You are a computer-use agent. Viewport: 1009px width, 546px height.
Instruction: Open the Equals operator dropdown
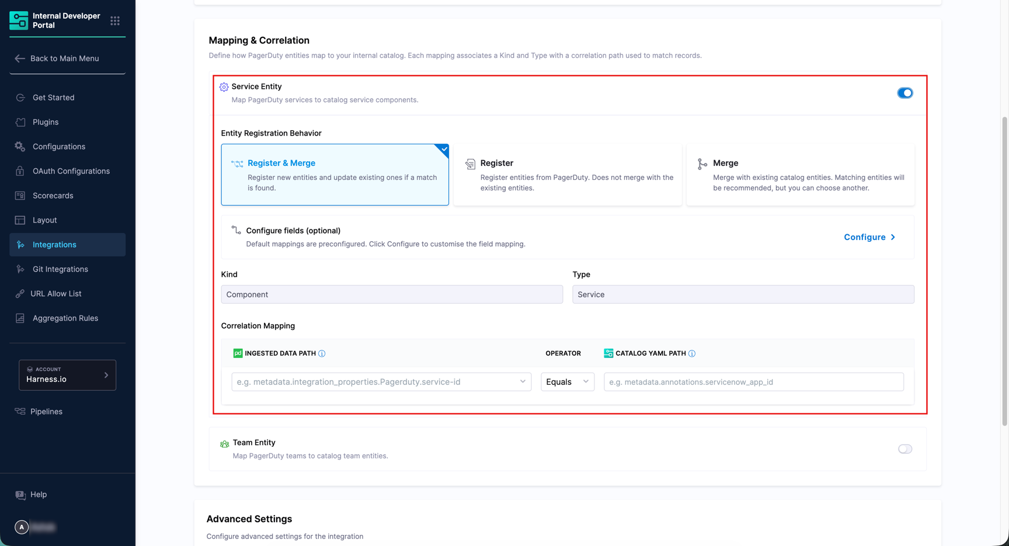coord(567,382)
